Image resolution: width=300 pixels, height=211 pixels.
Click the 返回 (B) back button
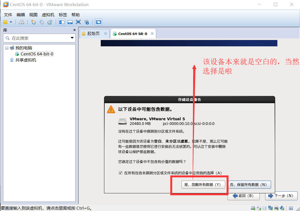(243, 196)
